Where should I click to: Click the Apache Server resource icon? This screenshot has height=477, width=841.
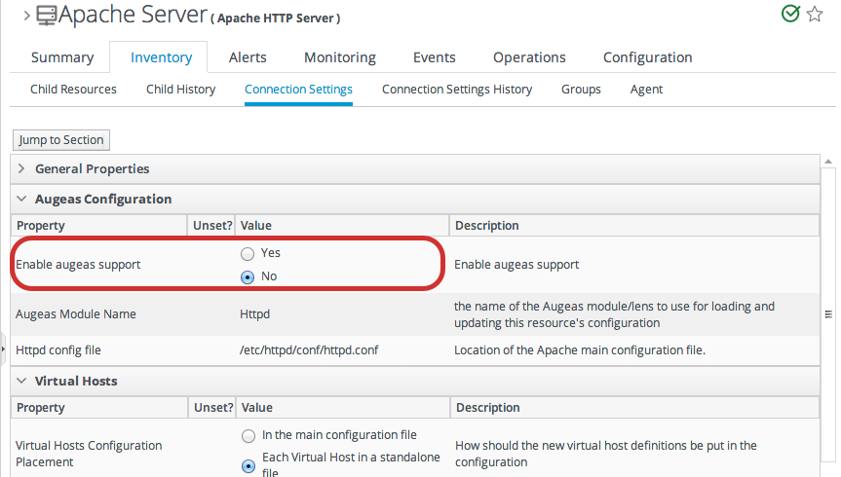[x=46, y=15]
